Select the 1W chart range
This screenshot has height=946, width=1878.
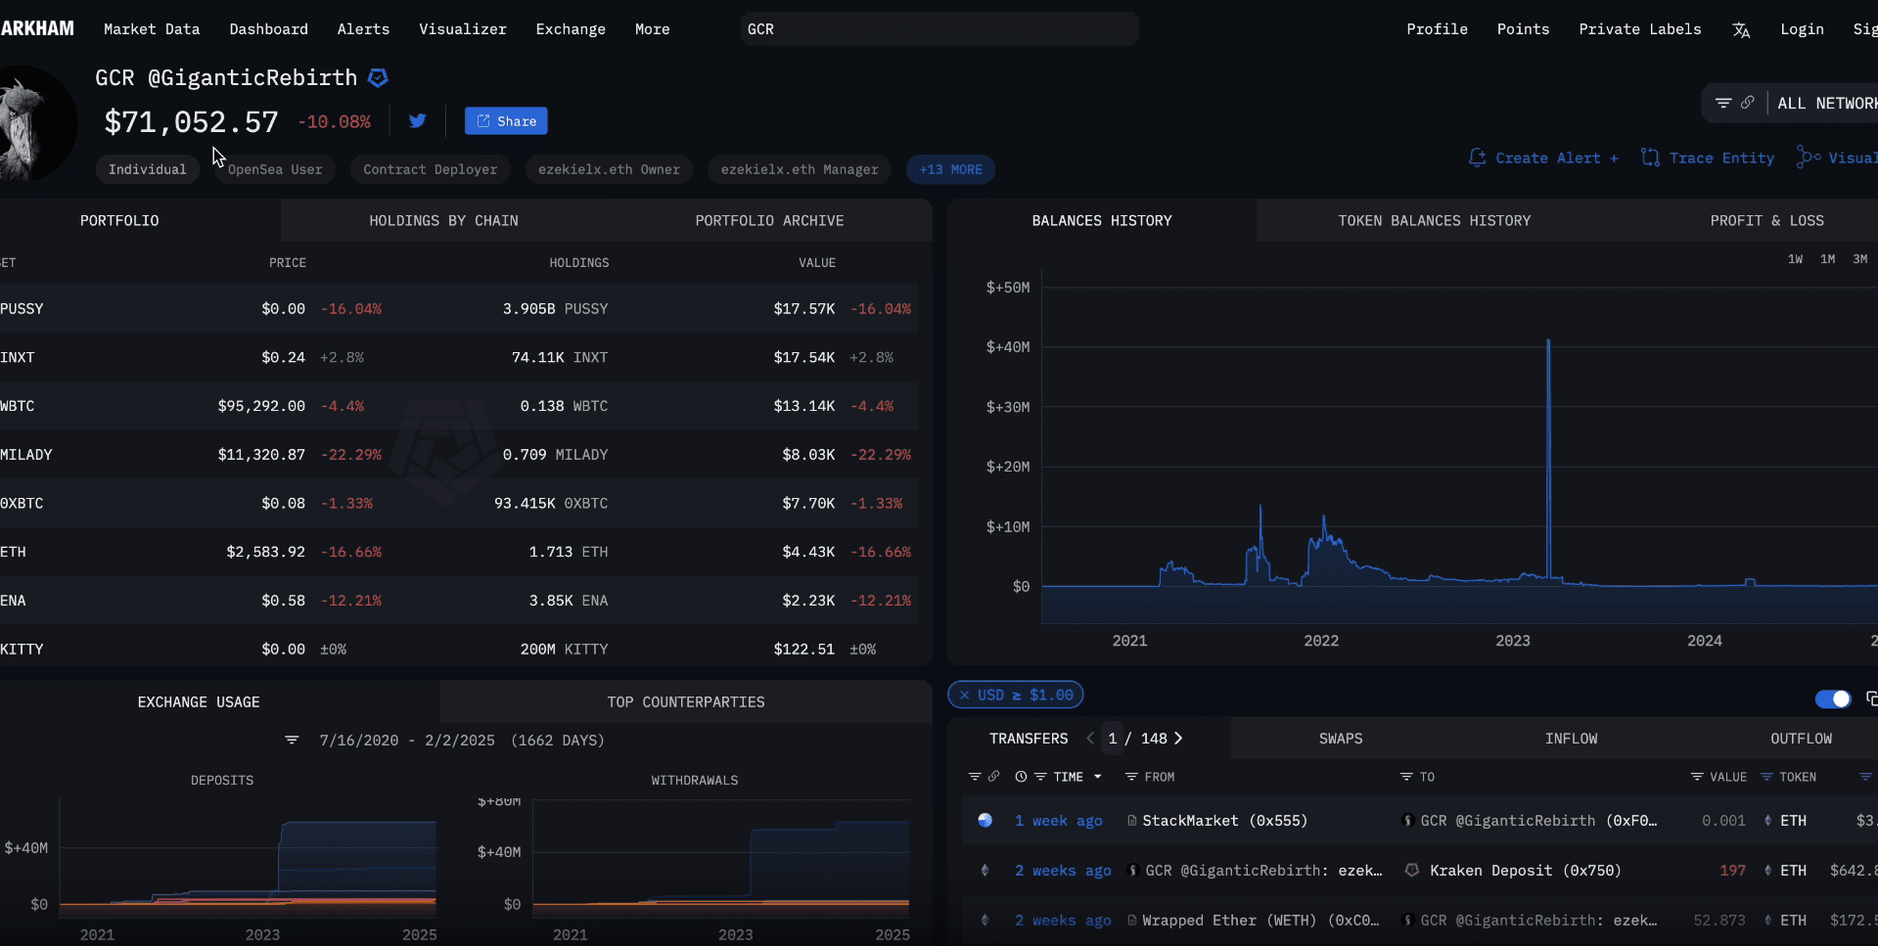(1796, 259)
